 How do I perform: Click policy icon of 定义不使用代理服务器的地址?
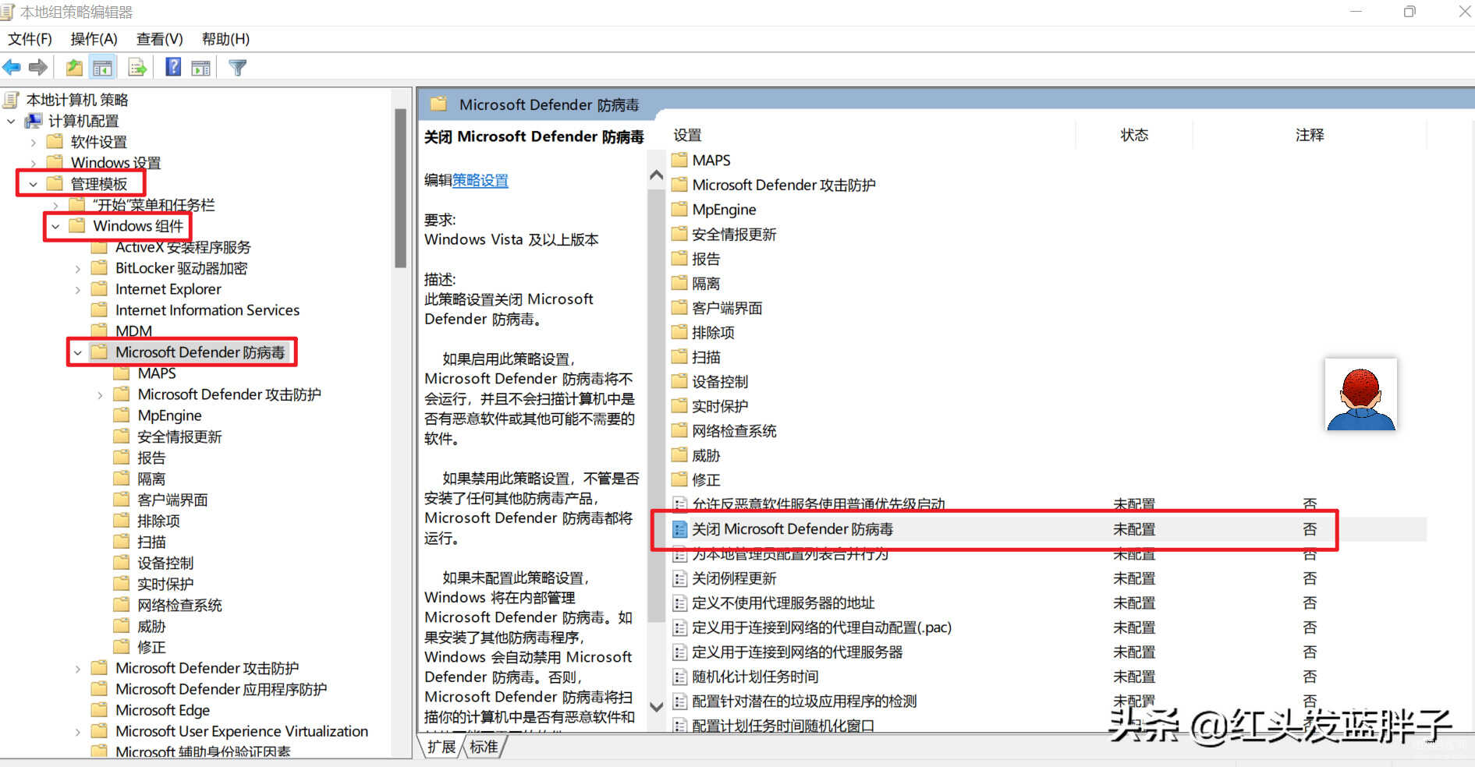pyautogui.click(x=680, y=603)
